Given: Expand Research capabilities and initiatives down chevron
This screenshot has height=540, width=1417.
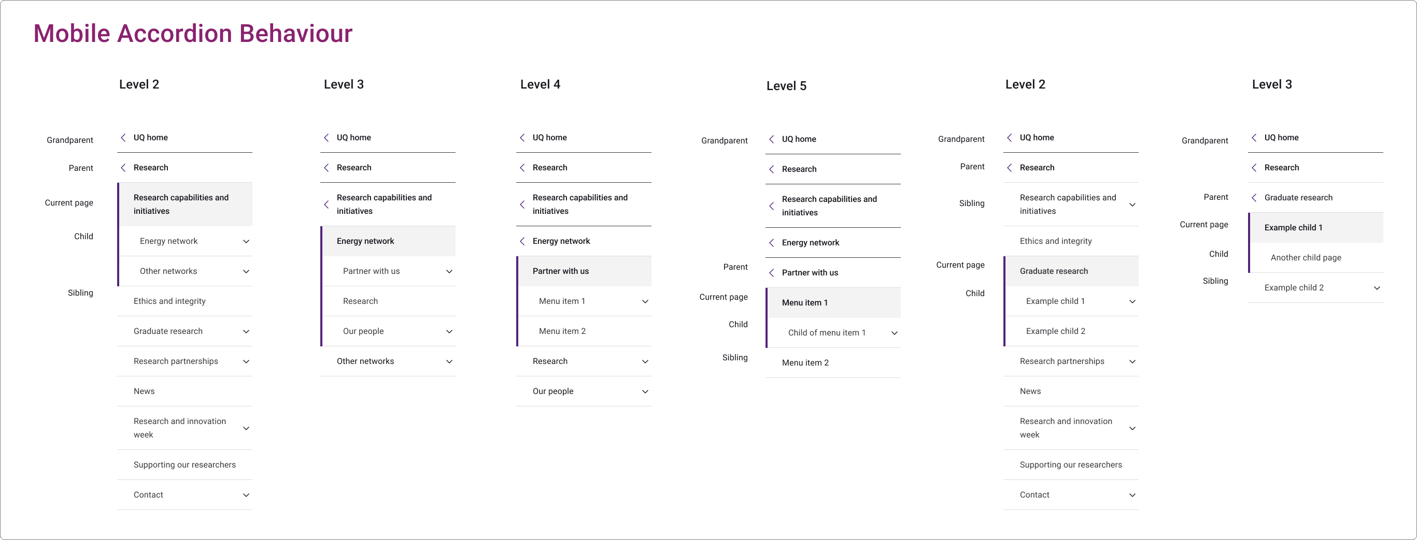Looking at the screenshot, I should (1132, 205).
